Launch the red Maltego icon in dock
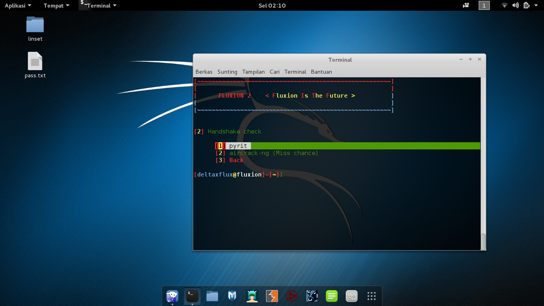544x306 pixels. (x=292, y=296)
